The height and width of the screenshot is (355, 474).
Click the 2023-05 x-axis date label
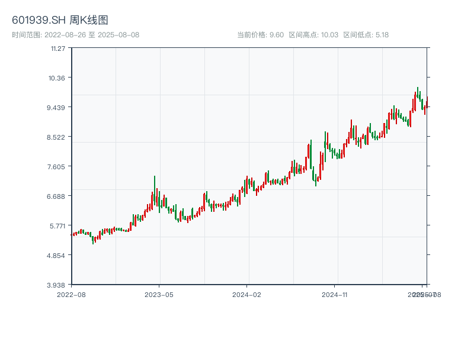pyautogui.click(x=159, y=294)
